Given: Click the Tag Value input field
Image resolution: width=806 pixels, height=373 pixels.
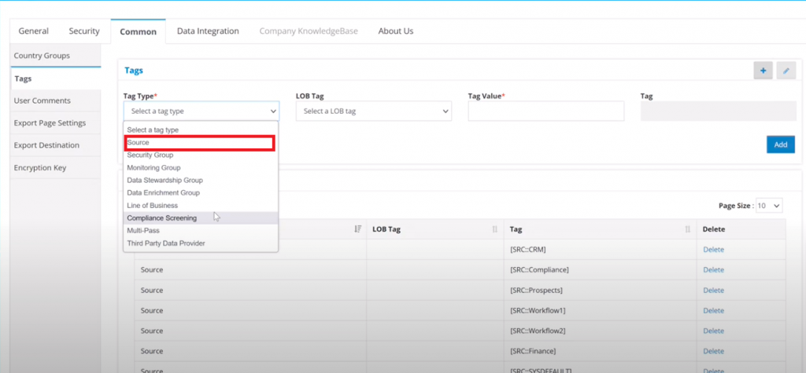Looking at the screenshot, I should click(x=545, y=112).
